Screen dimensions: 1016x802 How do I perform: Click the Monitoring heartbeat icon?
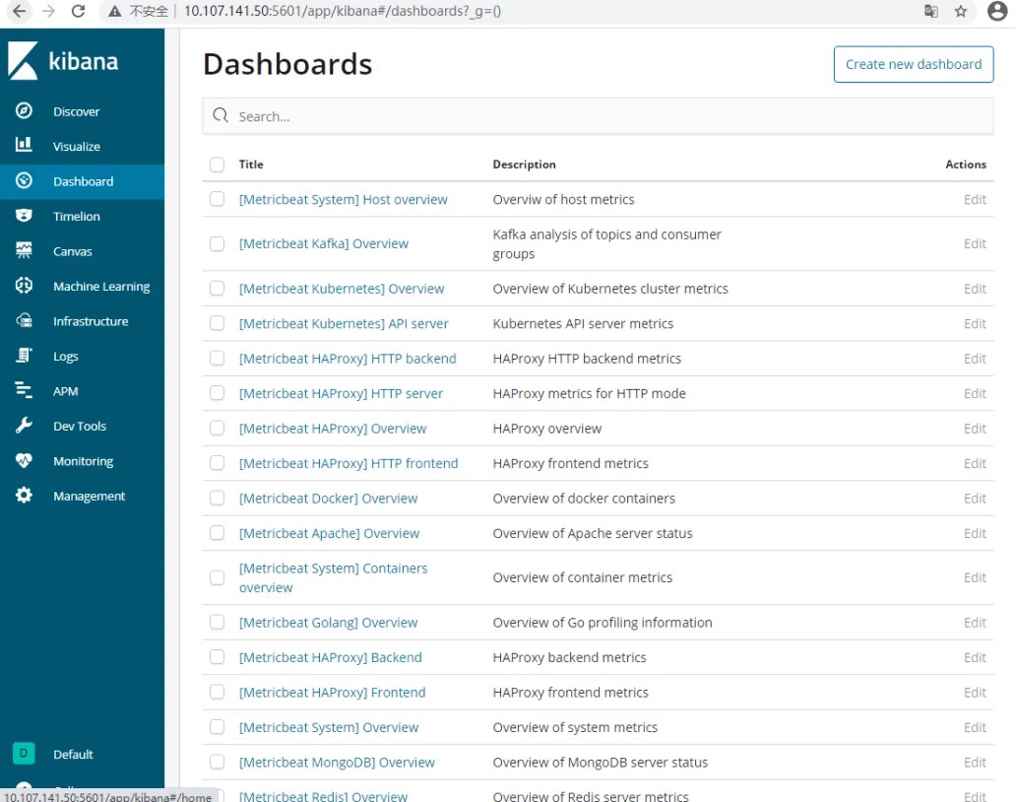[25, 461]
